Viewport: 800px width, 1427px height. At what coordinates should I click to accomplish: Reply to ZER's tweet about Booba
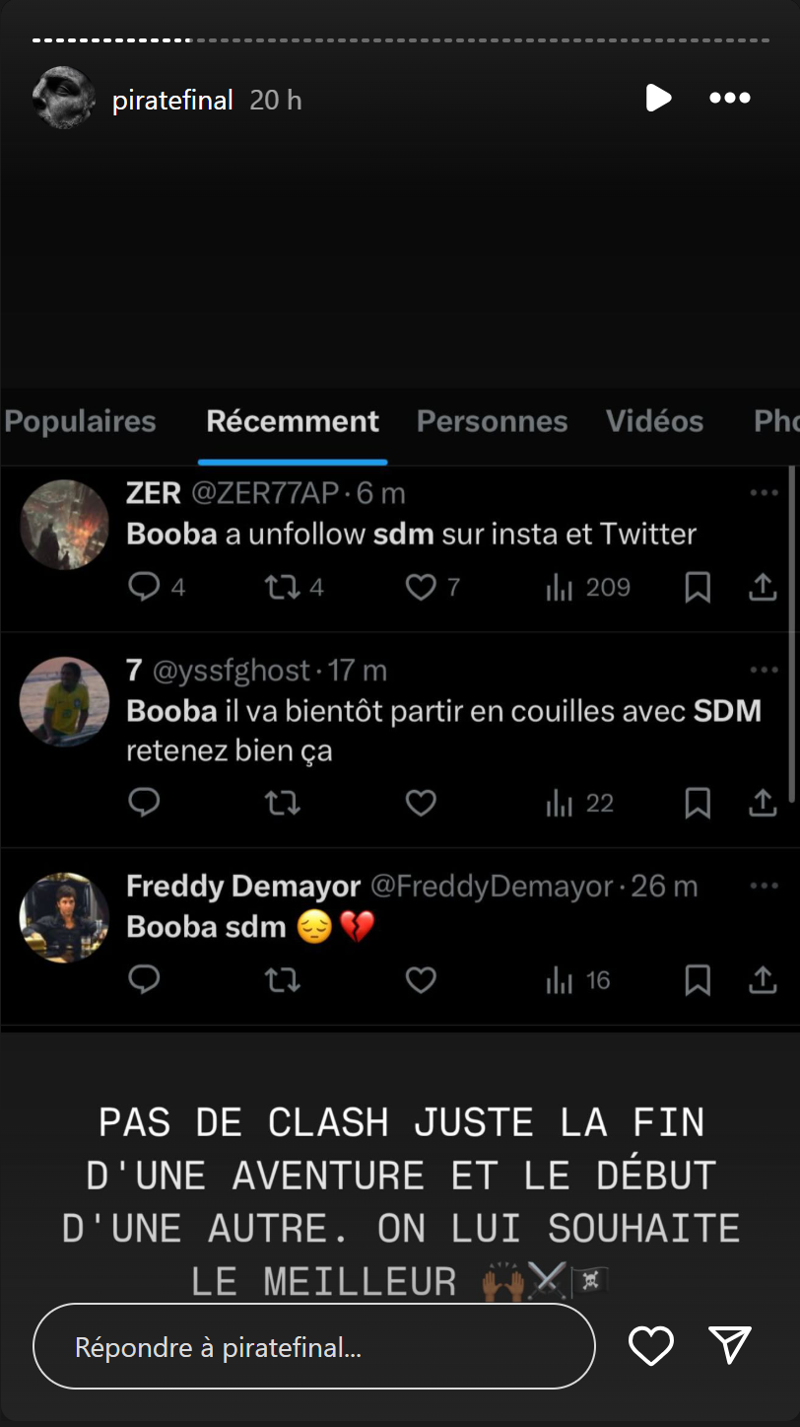[x=145, y=588]
